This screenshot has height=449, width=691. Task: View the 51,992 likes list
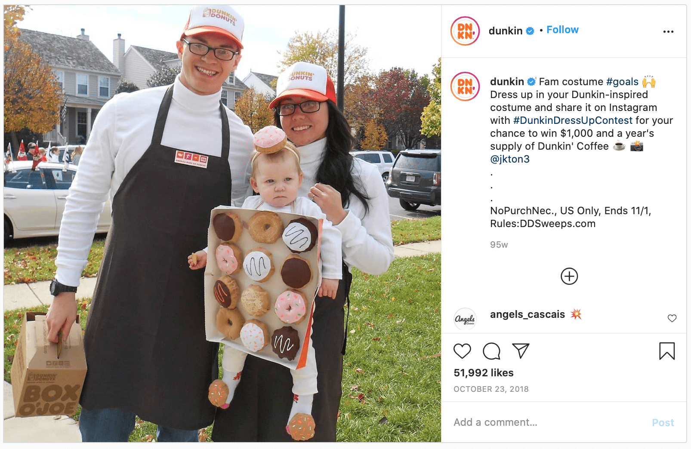[484, 373]
